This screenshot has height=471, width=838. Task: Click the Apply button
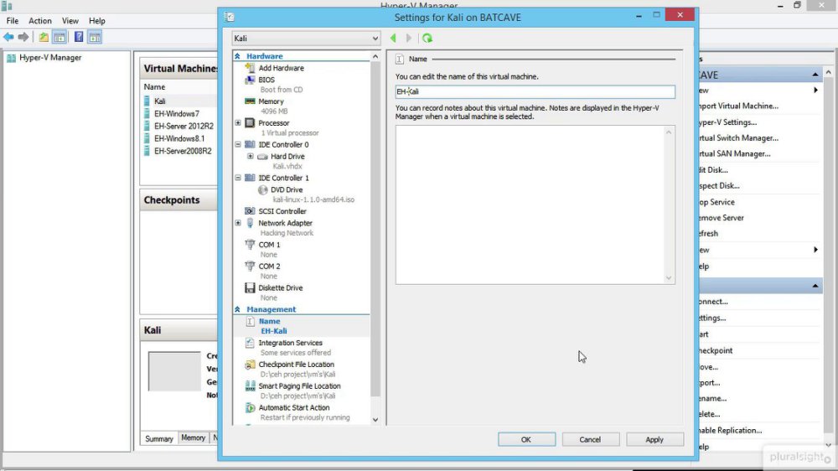654,439
